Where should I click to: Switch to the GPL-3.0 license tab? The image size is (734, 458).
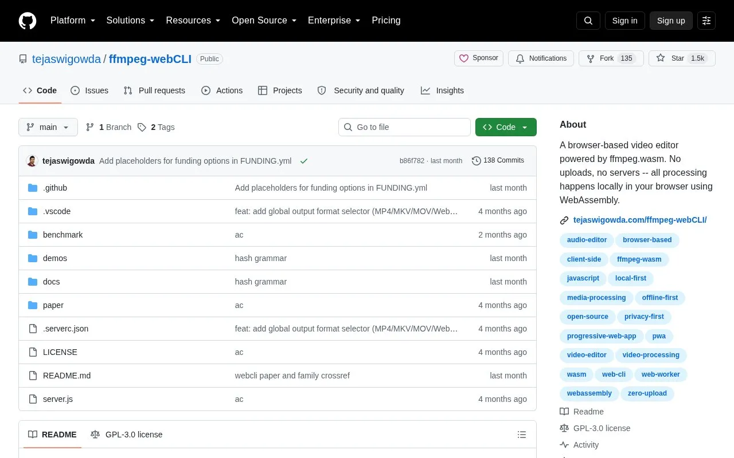pyautogui.click(x=127, y=435)
